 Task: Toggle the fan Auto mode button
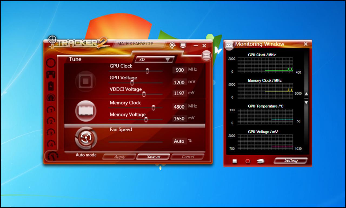point(85,138)
